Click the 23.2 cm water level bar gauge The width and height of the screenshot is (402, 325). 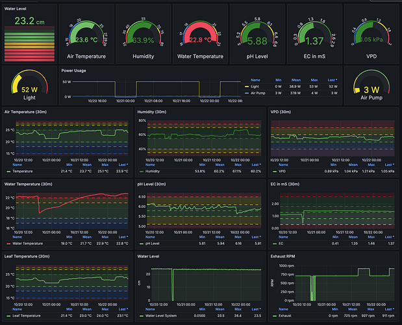click(x=29, y=39)
